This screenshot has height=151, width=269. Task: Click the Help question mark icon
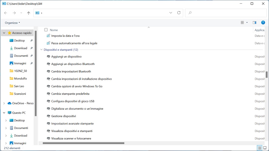[x=263, y=23]
